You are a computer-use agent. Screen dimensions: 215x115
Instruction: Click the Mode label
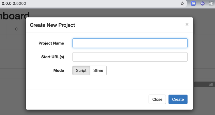click(x=59, y=70)
